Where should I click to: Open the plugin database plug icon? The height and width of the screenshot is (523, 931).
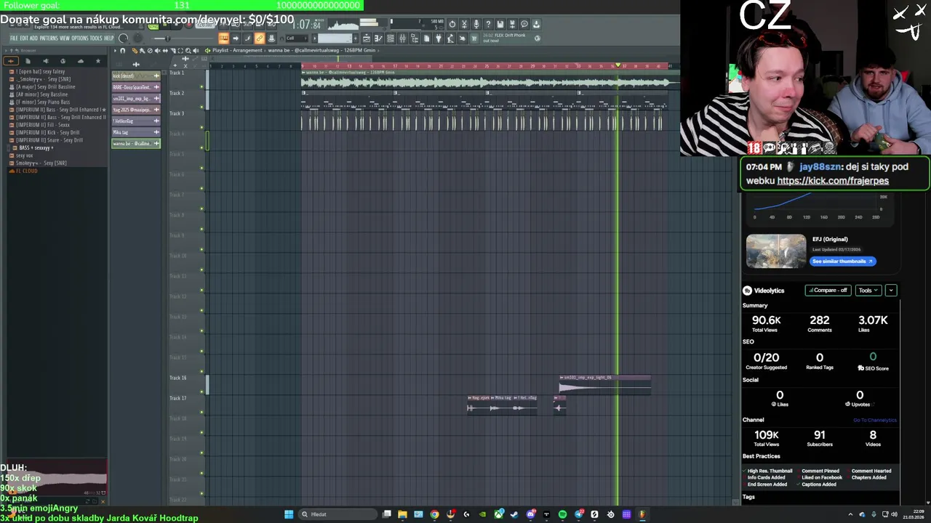(439, 38)
